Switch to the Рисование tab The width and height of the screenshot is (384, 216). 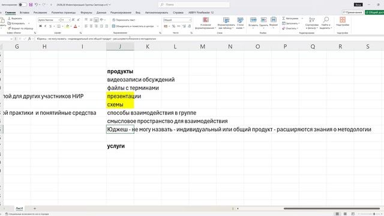click(40, 13)
